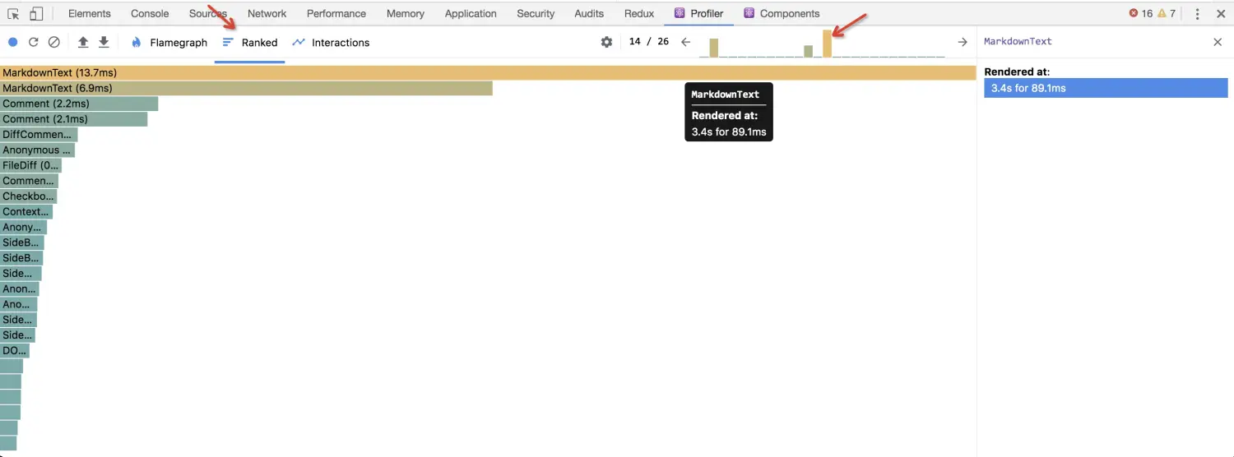Click the 14 / 26 commit counter

[x=648, y=42]
